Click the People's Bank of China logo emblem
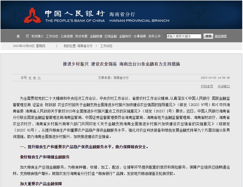This screenshot has height=187, width=243. pyautogui.click(x=33, y=16)
